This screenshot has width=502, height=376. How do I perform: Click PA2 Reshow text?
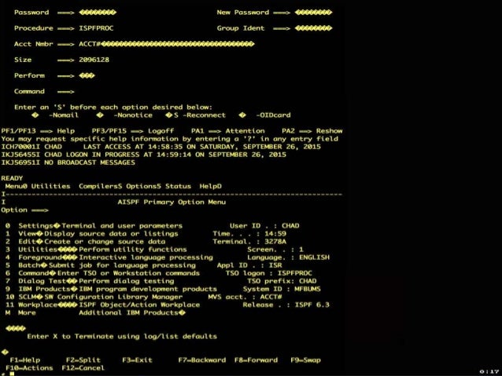pos(312,131)
